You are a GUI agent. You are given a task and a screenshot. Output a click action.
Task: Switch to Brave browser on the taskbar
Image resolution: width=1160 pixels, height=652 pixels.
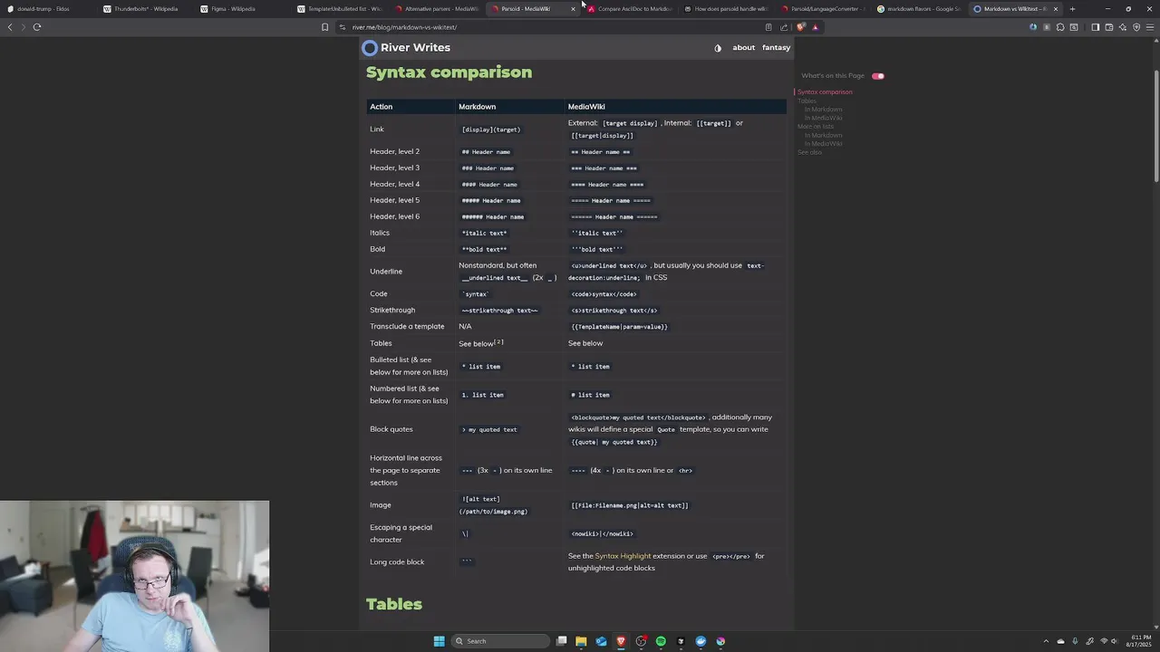coord(621,641)
